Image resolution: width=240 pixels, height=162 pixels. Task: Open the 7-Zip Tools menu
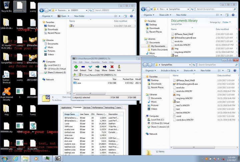click(105, 62)
